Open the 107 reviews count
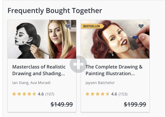165x117 pixels. click(x=50, y=94)
